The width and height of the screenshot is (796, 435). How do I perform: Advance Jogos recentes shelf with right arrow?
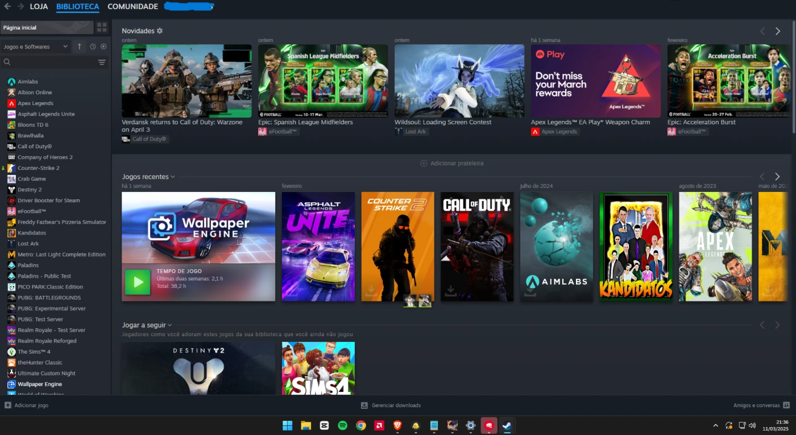click(x=778, y=177)
